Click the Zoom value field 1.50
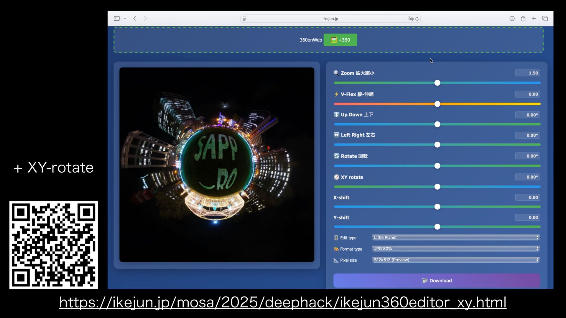Viewport: 566px width, 318px height. point(528,73)
